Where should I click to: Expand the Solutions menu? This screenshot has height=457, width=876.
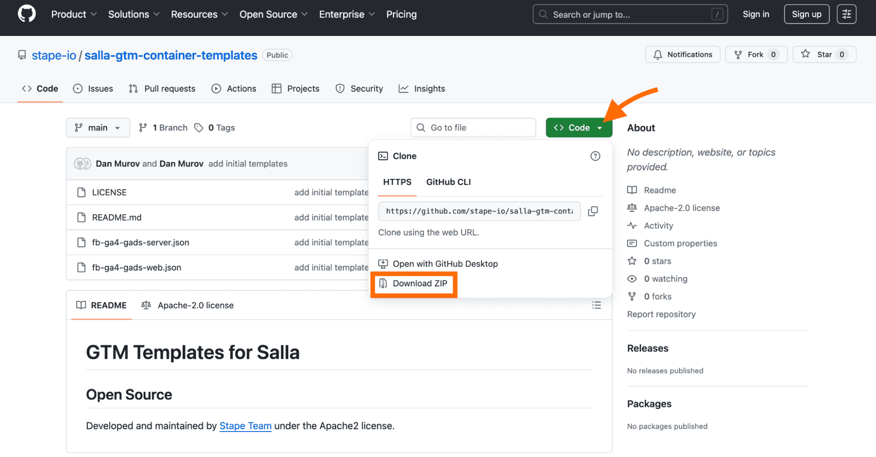pos(134,14)
